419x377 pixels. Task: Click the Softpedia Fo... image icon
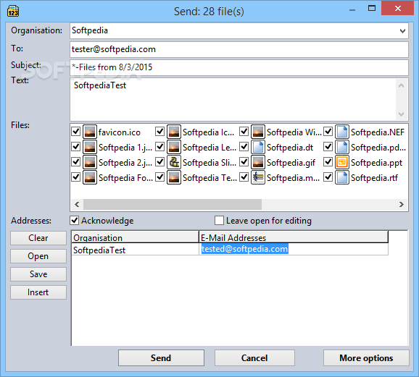(x=90, y=177)
